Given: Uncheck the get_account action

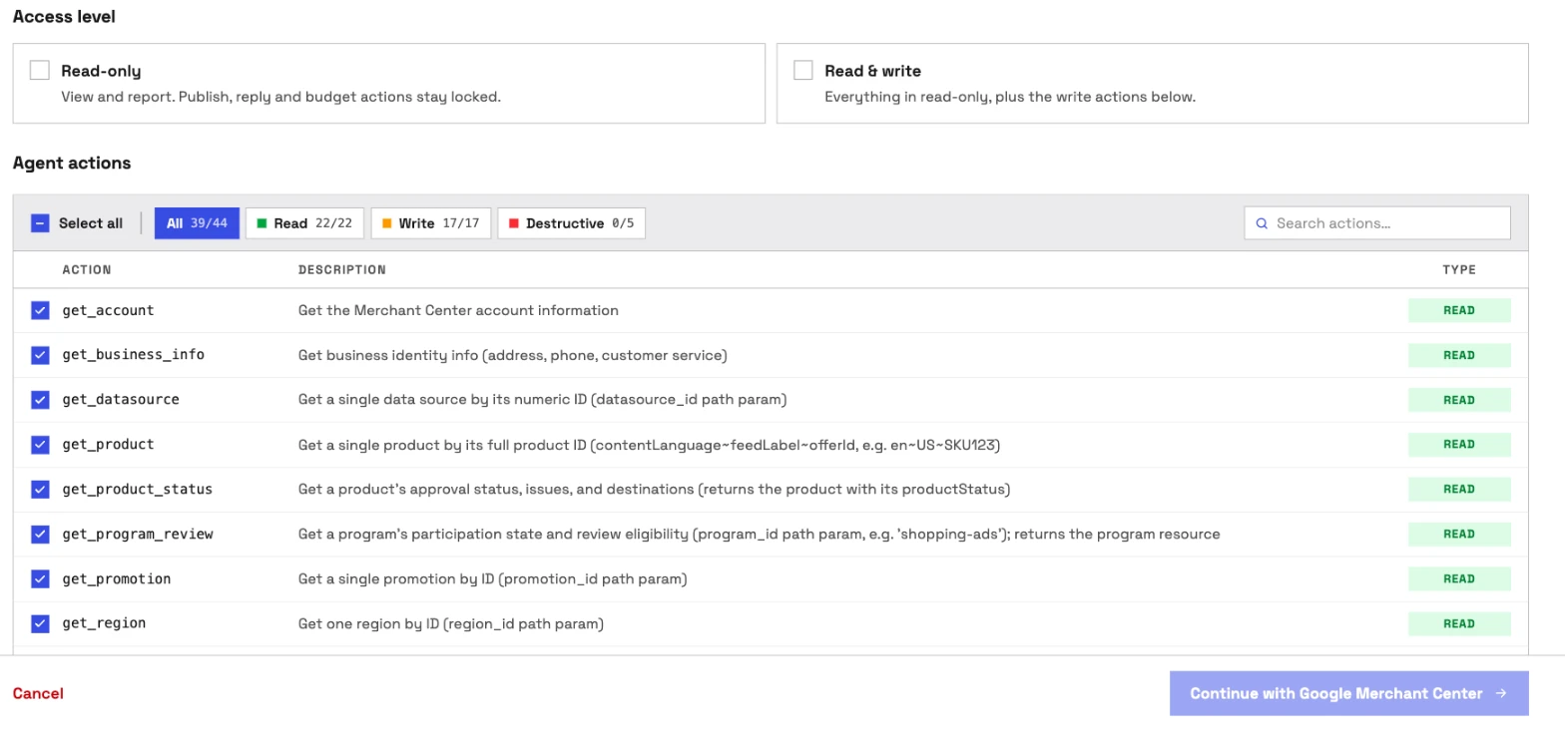Looking at the screenshot, I should click(x=40, y=310).
